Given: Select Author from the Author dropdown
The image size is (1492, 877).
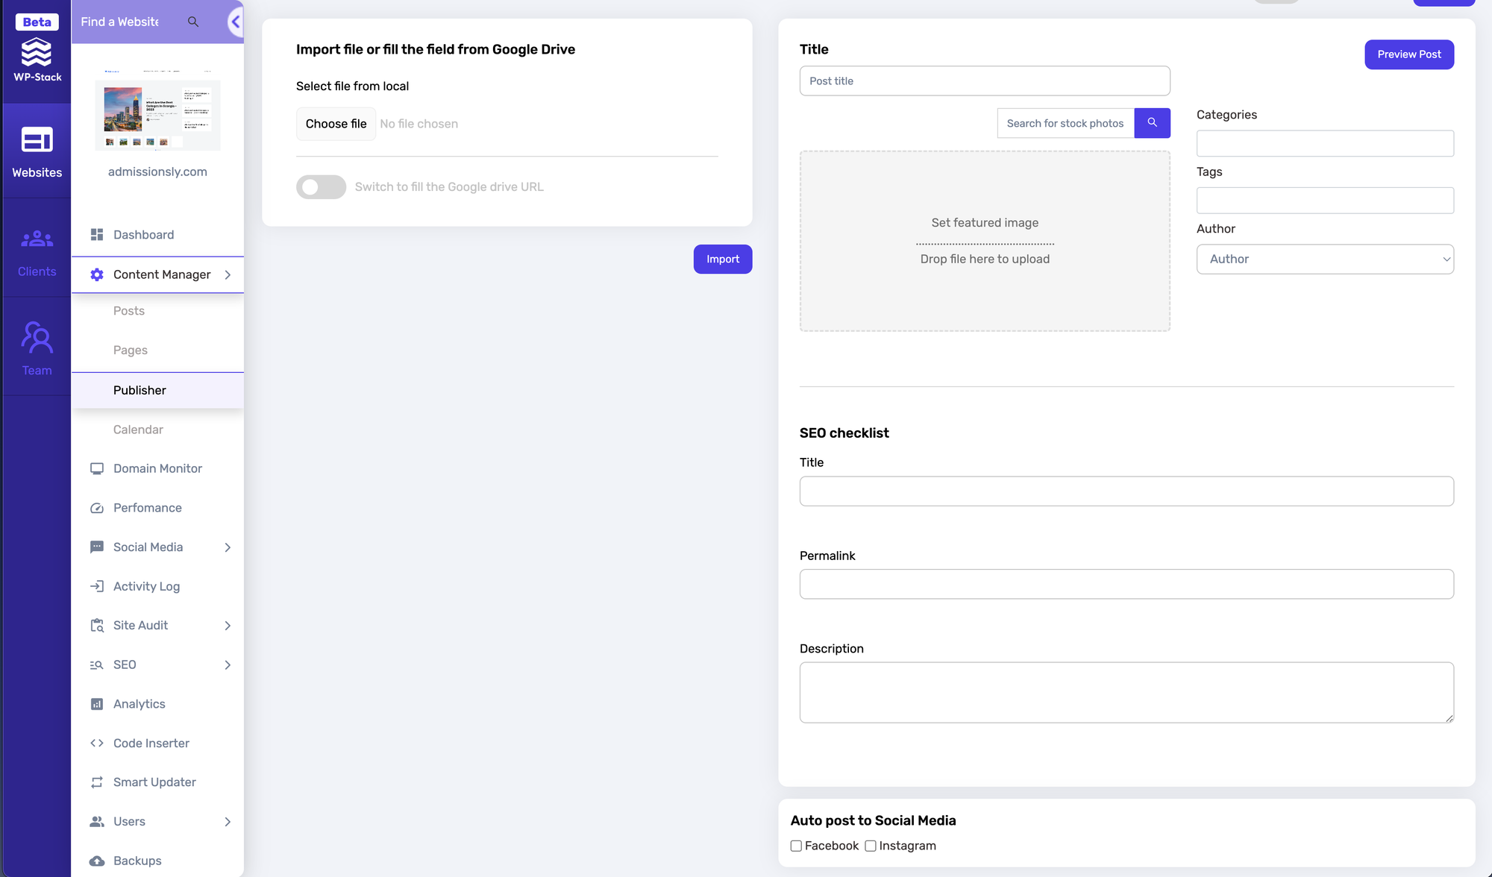Looking at the screenshot, I should click(x=1326, y=259).
